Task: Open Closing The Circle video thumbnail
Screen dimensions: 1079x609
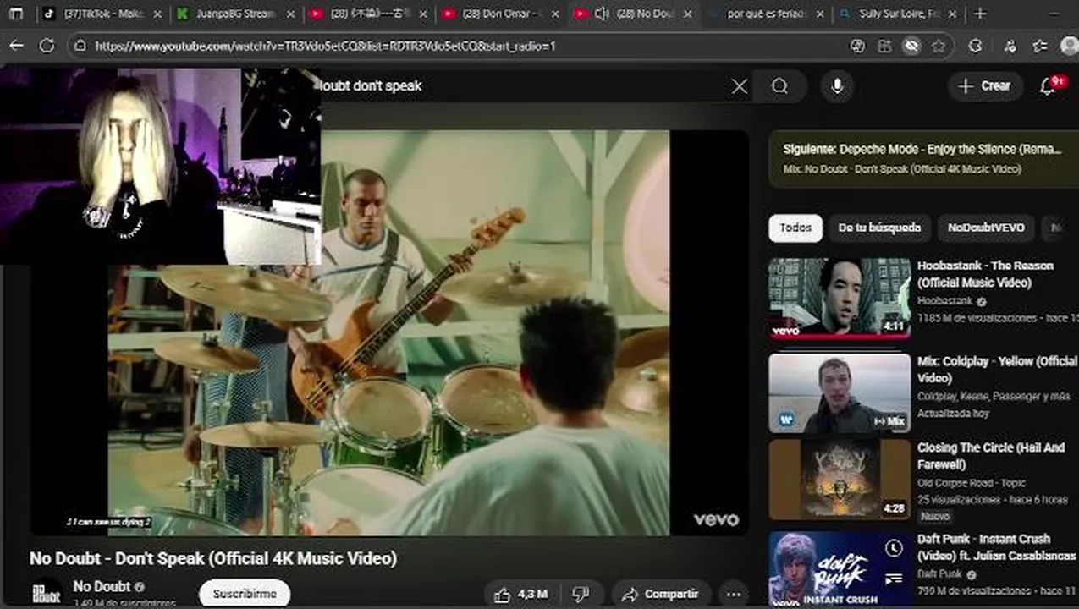Action: [x=840, y=479]
